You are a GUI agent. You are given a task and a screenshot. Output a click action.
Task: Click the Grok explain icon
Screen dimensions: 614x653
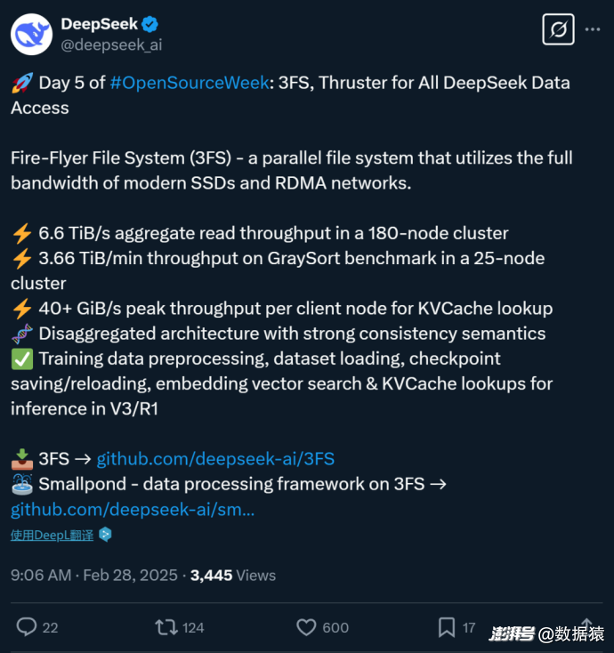click(558, 29)
